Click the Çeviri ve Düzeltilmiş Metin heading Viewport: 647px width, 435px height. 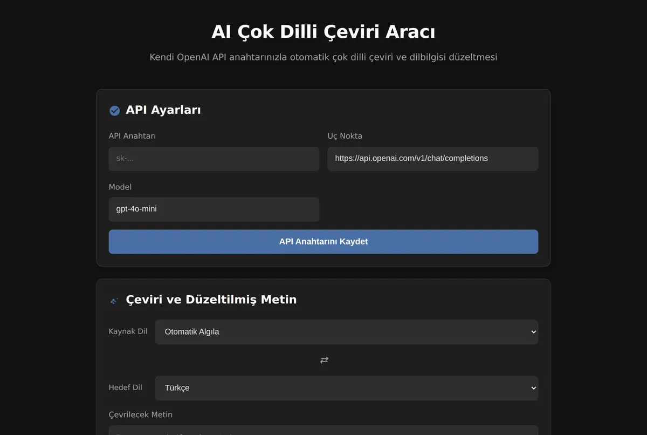tap(211, 300)
